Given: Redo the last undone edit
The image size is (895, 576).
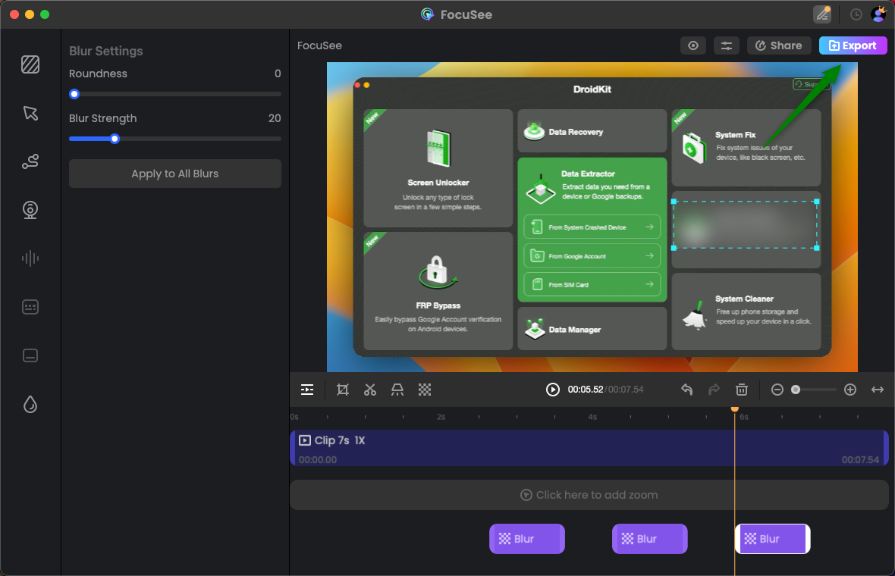Looking at the screenshot, I should (714, 390).
